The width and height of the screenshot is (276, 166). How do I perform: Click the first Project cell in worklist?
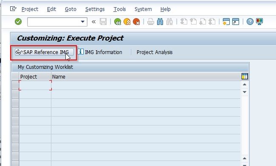click(x=35, y=85)
